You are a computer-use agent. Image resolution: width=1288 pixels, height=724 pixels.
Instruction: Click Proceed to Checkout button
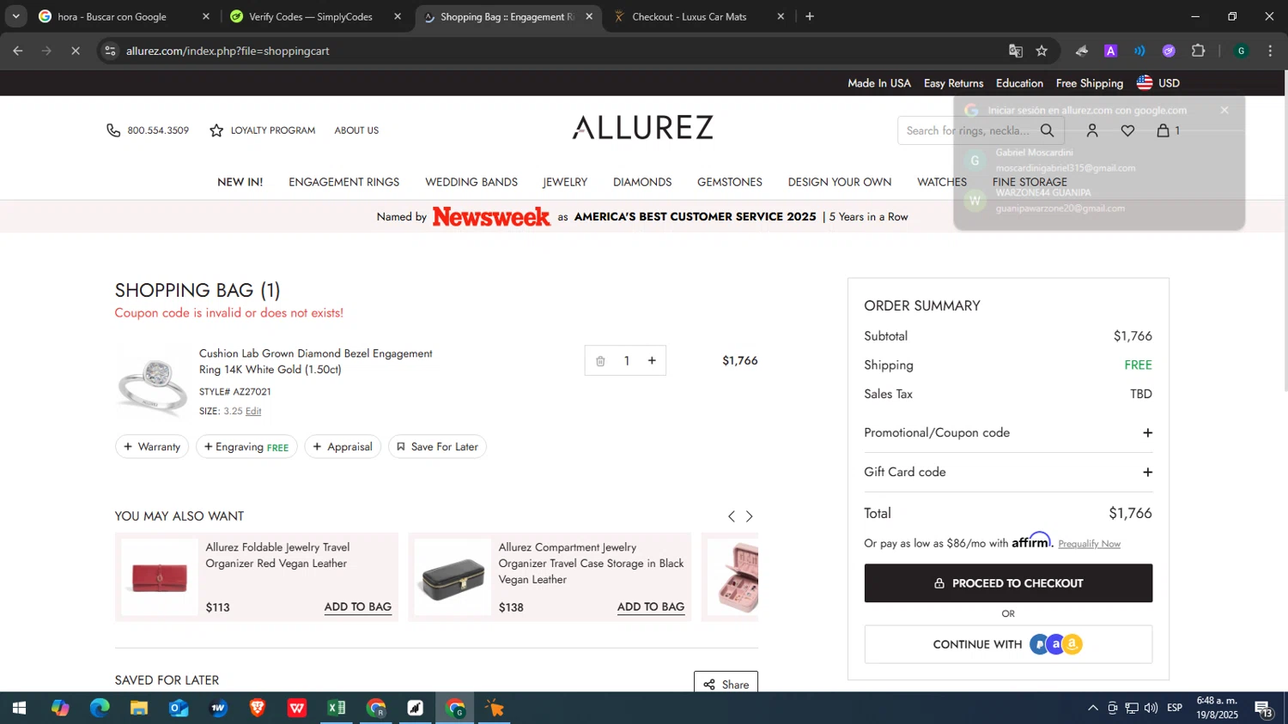tap(1008, 583)
